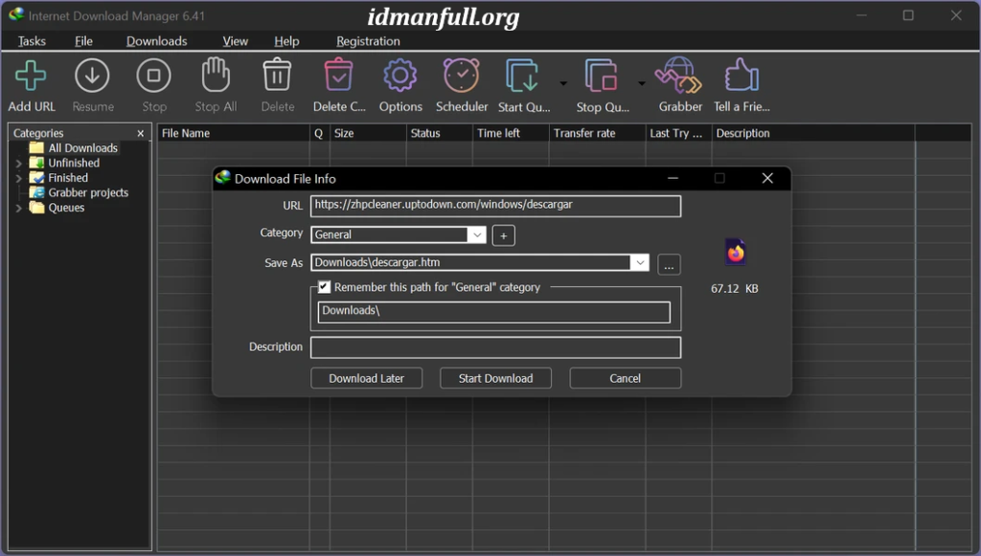The image size is (981, 556).
Task: Click the Tell a Friend thumbs-up icon
Action: tap(741, 77)
